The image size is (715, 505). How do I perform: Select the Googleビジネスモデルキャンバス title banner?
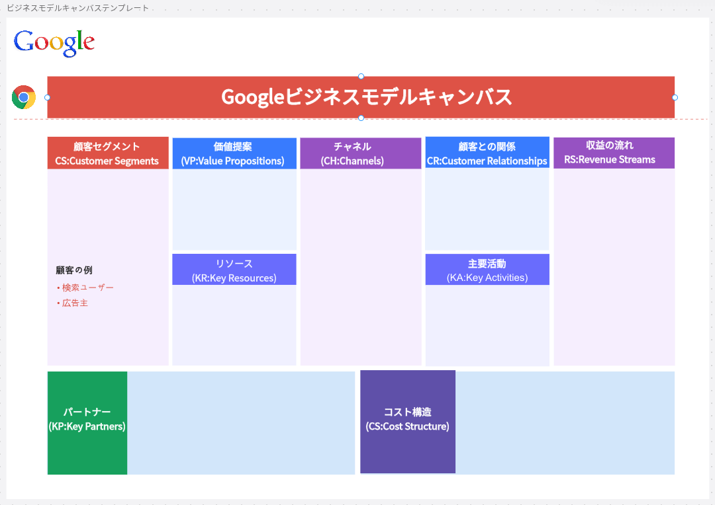pyautogui.click(x=361, y=97)
